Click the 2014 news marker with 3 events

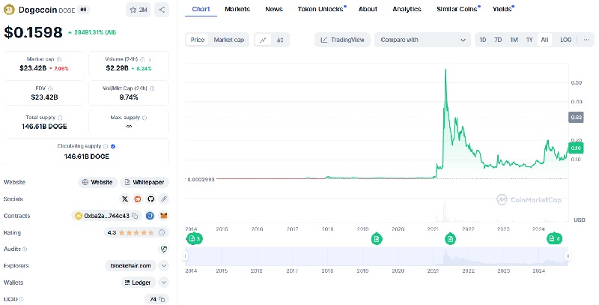click(x=195, y=239)
